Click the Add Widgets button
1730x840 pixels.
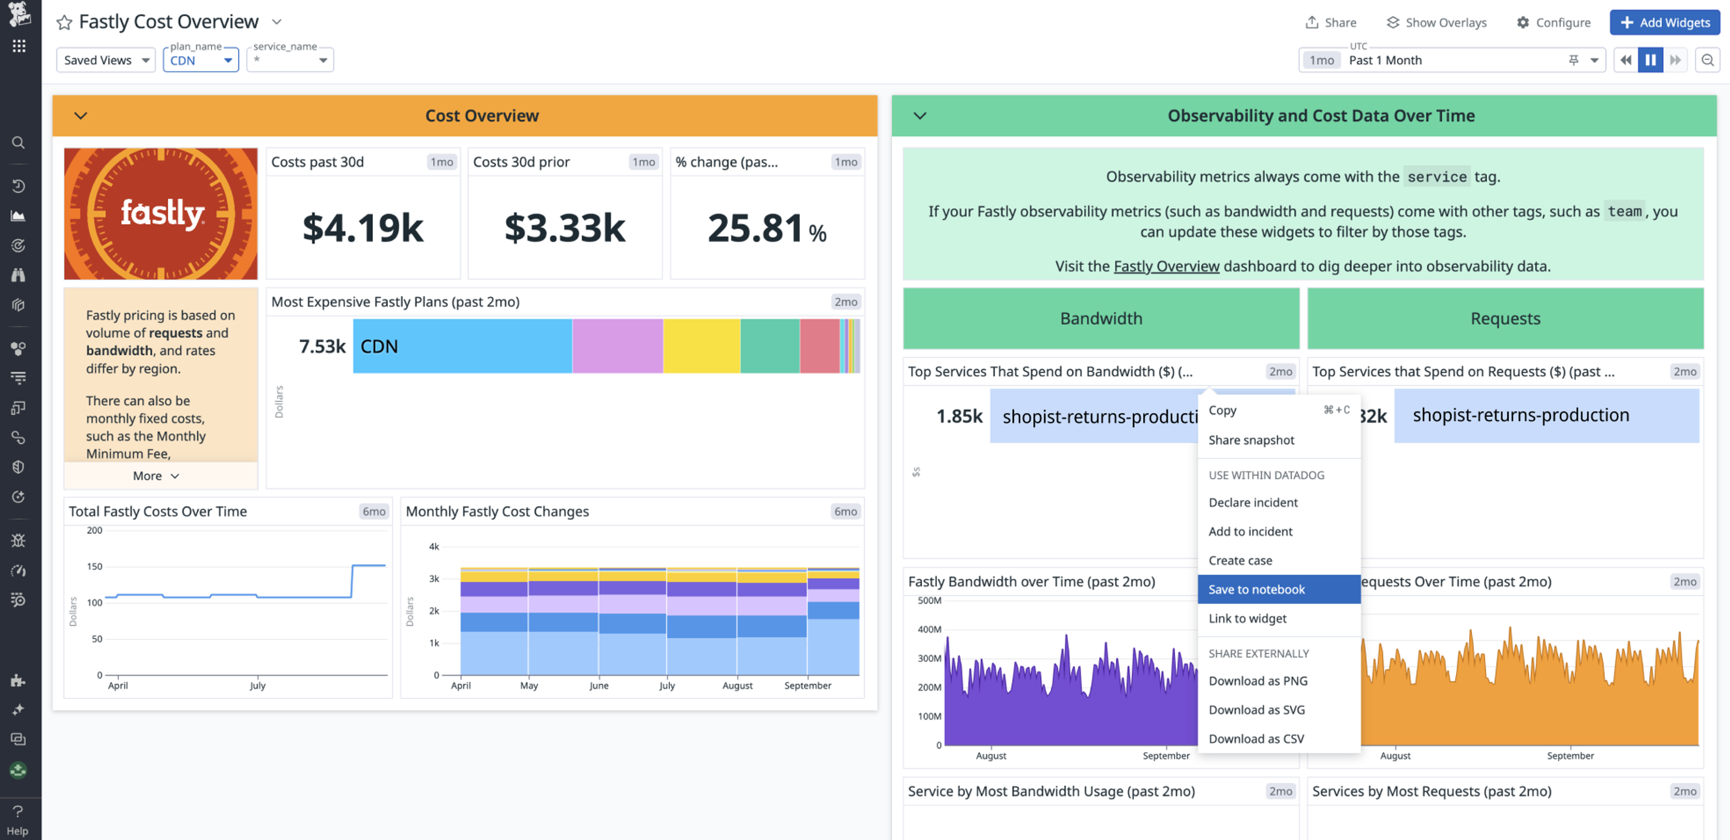[x=1664, y=22]
